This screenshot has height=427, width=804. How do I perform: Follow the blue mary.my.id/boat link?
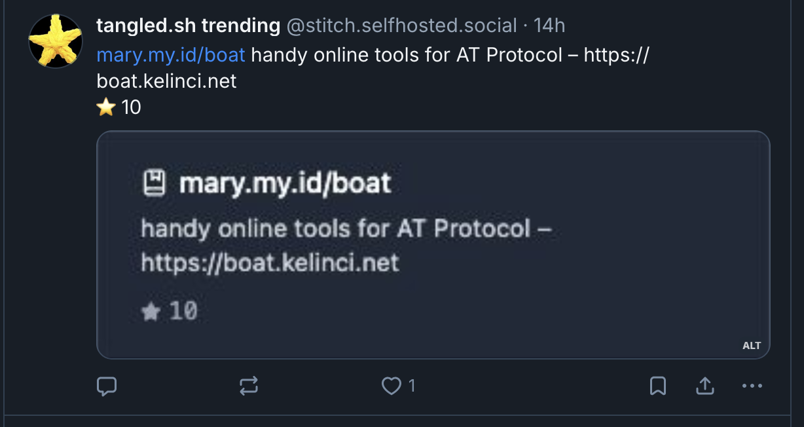click(x=171, y=54)
